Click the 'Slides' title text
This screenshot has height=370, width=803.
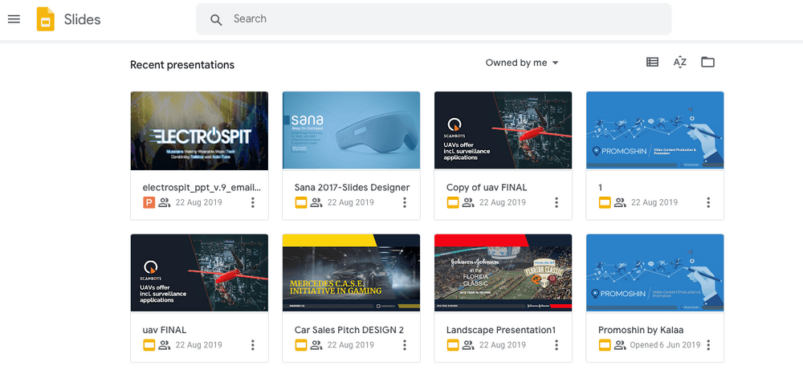[81, 19]
